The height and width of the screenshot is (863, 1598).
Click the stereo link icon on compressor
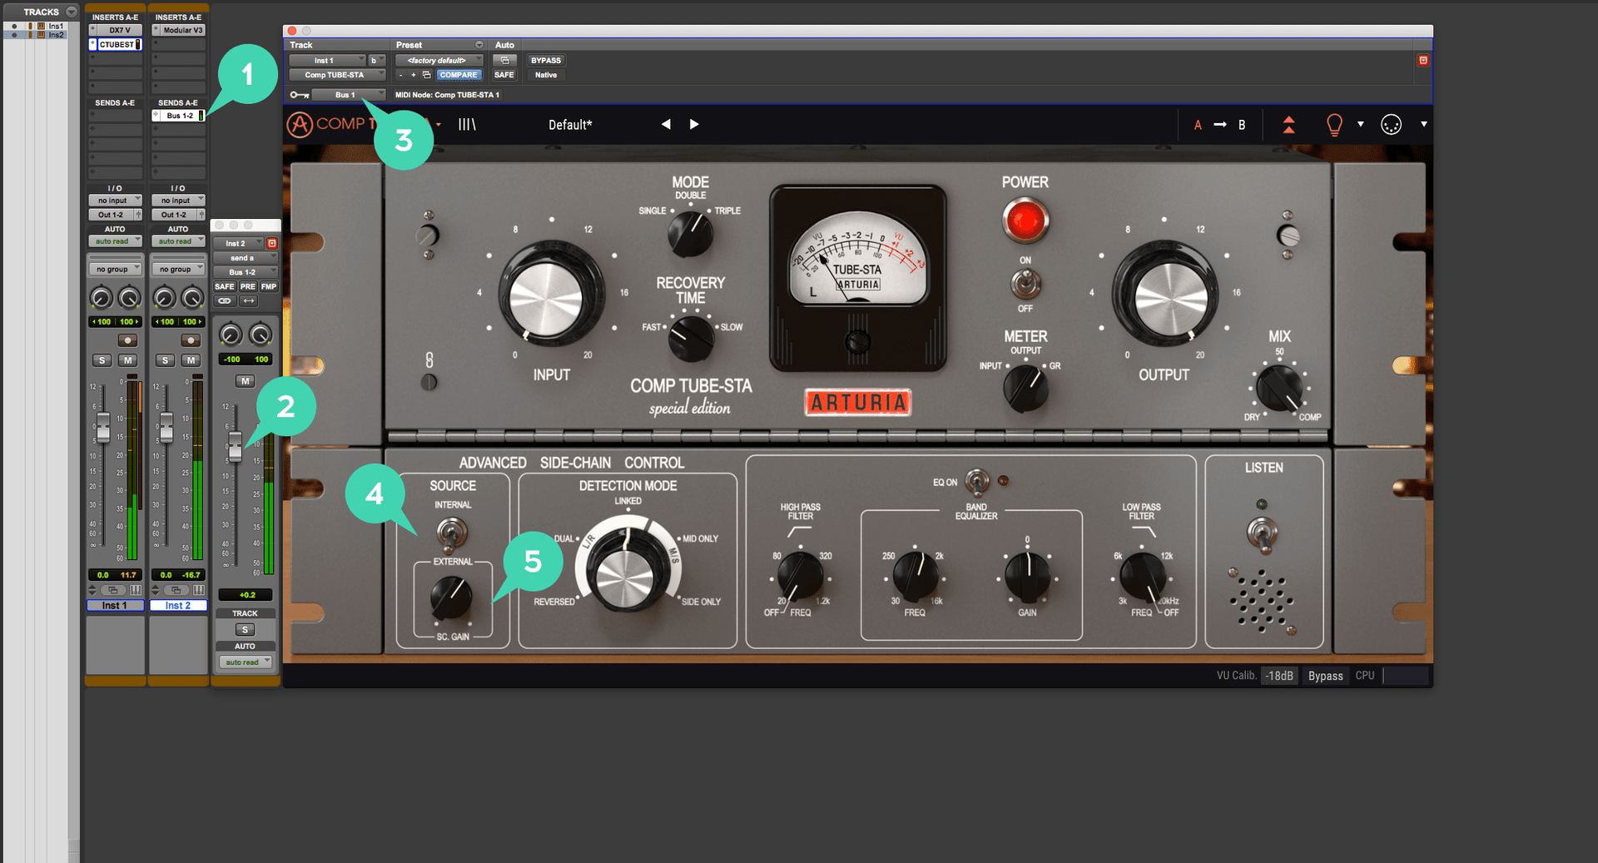(x=429, y=360)
